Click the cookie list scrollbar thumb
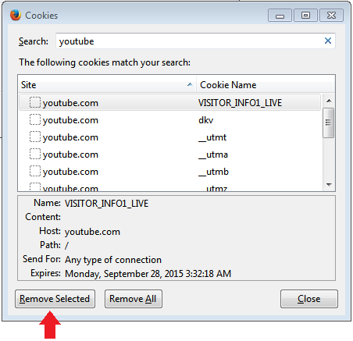This screenshot has height=341, width=353. [329, 123]
